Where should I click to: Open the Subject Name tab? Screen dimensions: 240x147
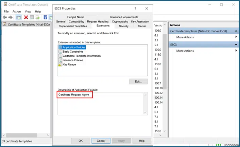pyautogui.click(x=75, y=17)
